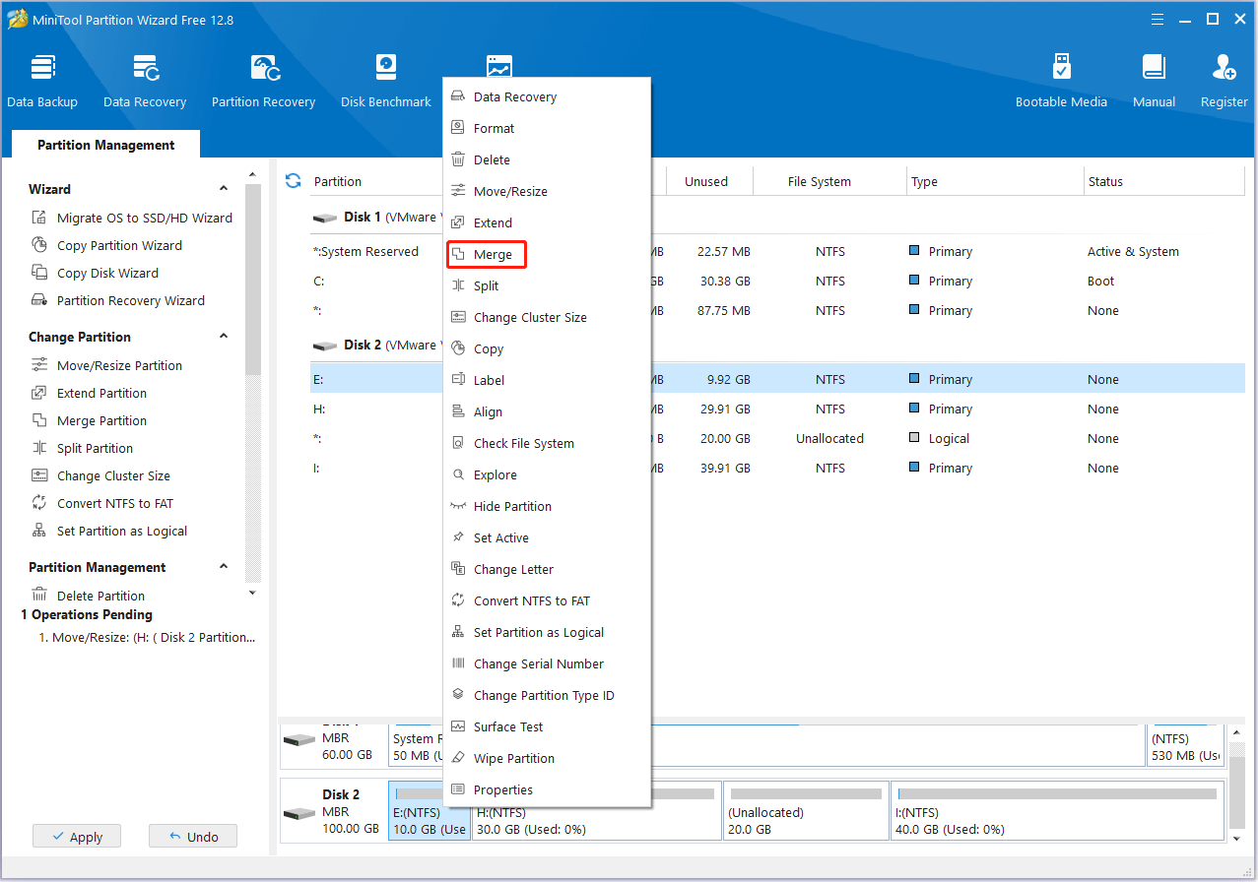Select Change Serial Number in the context menu

point(546,663)
